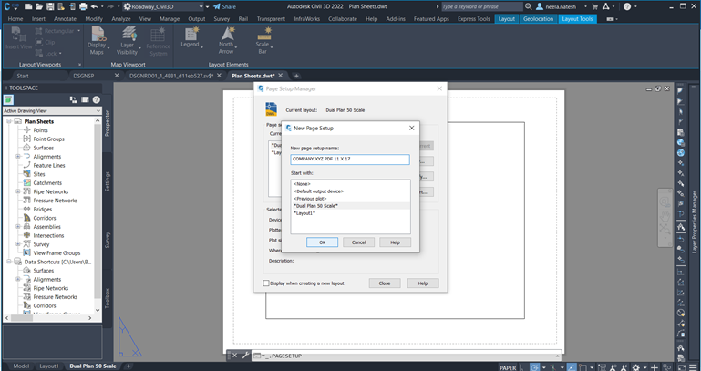Switch to the Layout1 layout tab
701x371 pixels.
pos(48,366)
